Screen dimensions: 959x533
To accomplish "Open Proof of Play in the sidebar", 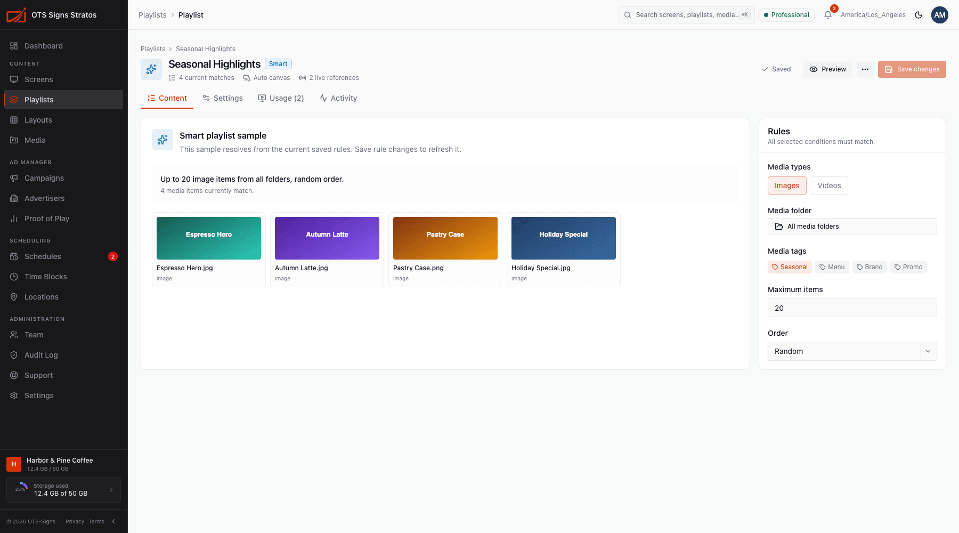I will coord(63,219).
